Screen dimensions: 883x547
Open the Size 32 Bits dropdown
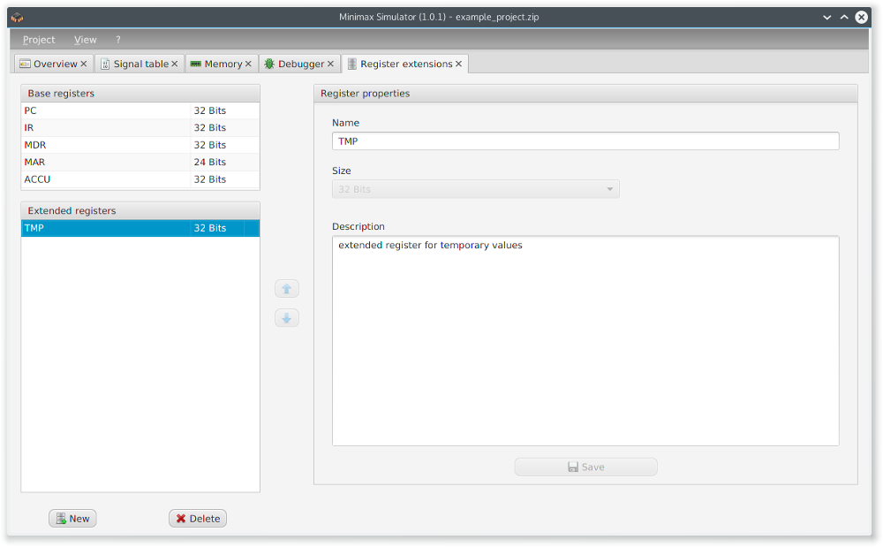476,189
